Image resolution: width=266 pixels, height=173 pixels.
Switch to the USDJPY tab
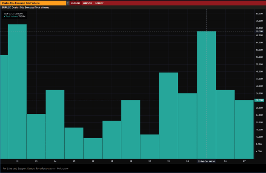click(x=99, y=3)
